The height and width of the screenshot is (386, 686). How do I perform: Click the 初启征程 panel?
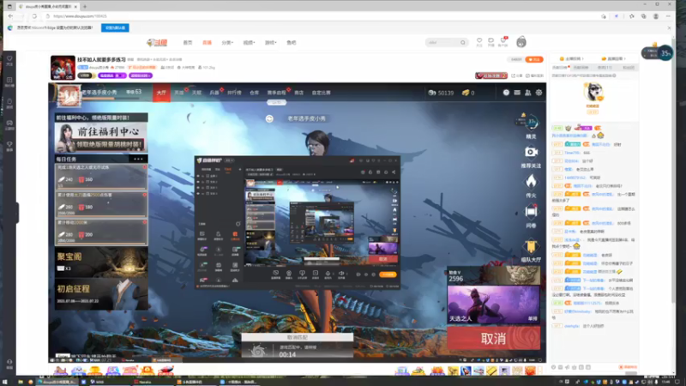(x=101, y=294)
